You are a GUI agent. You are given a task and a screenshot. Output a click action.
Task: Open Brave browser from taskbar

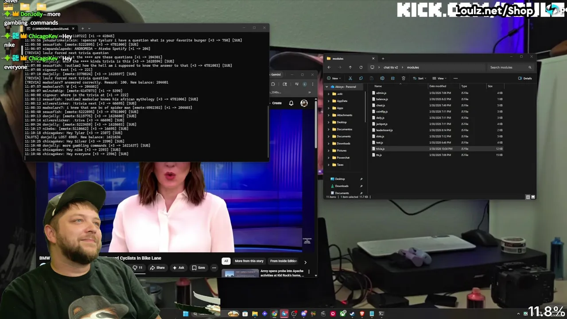pos(362,314)
